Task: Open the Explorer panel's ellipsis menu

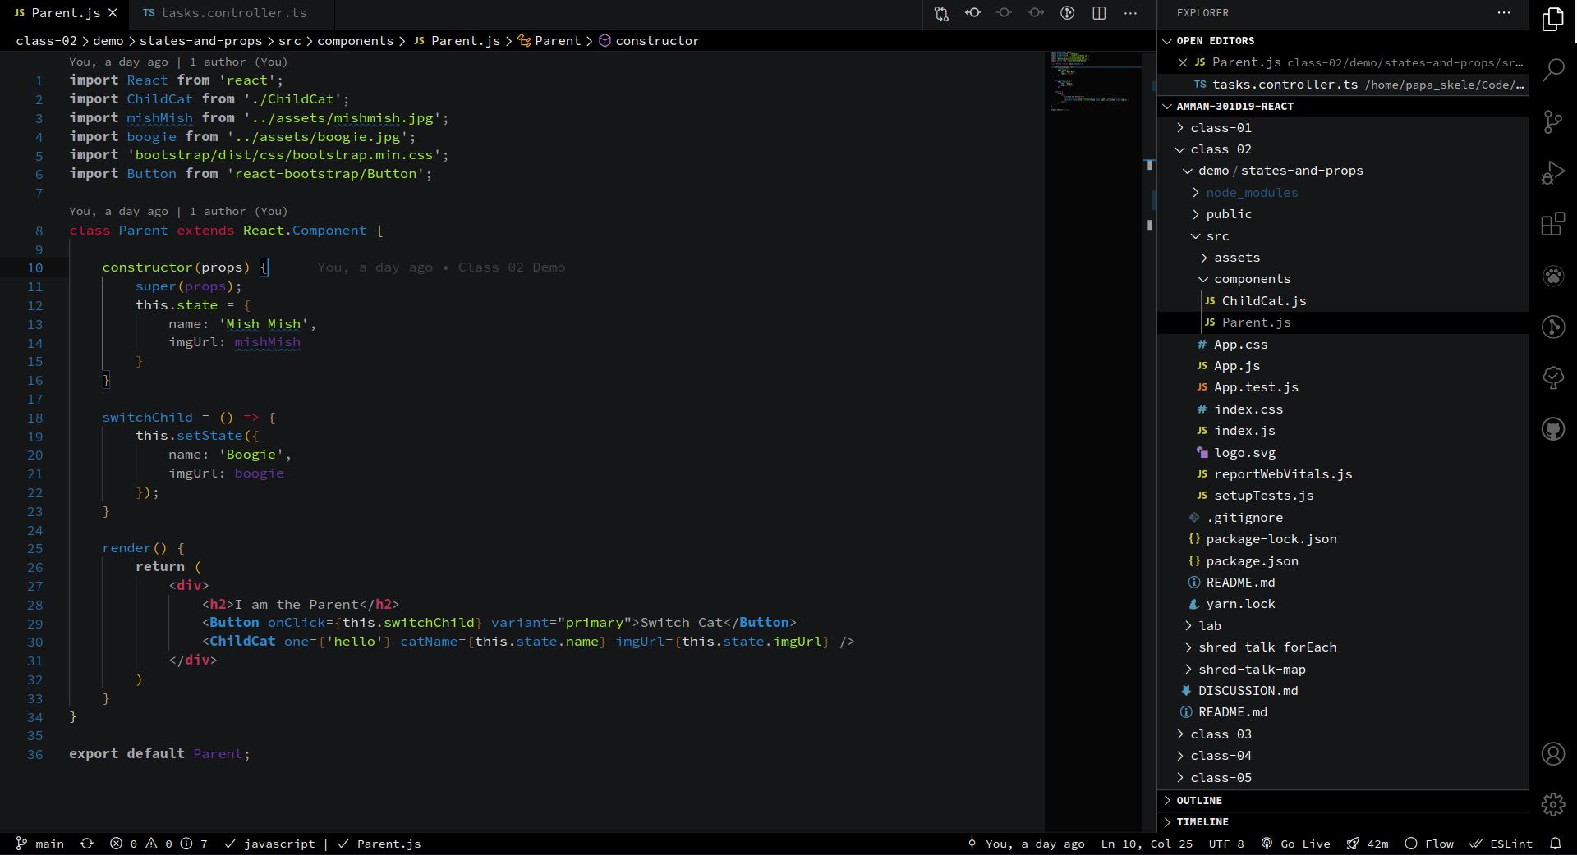Action: [x=1503, y=13]
